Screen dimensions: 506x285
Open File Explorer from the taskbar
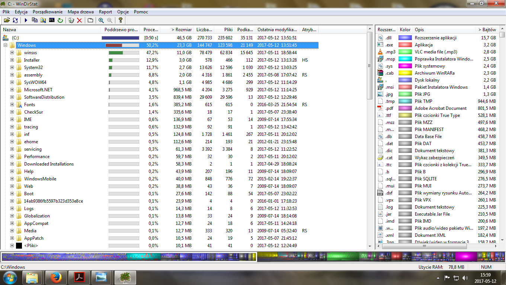point(32,277)
